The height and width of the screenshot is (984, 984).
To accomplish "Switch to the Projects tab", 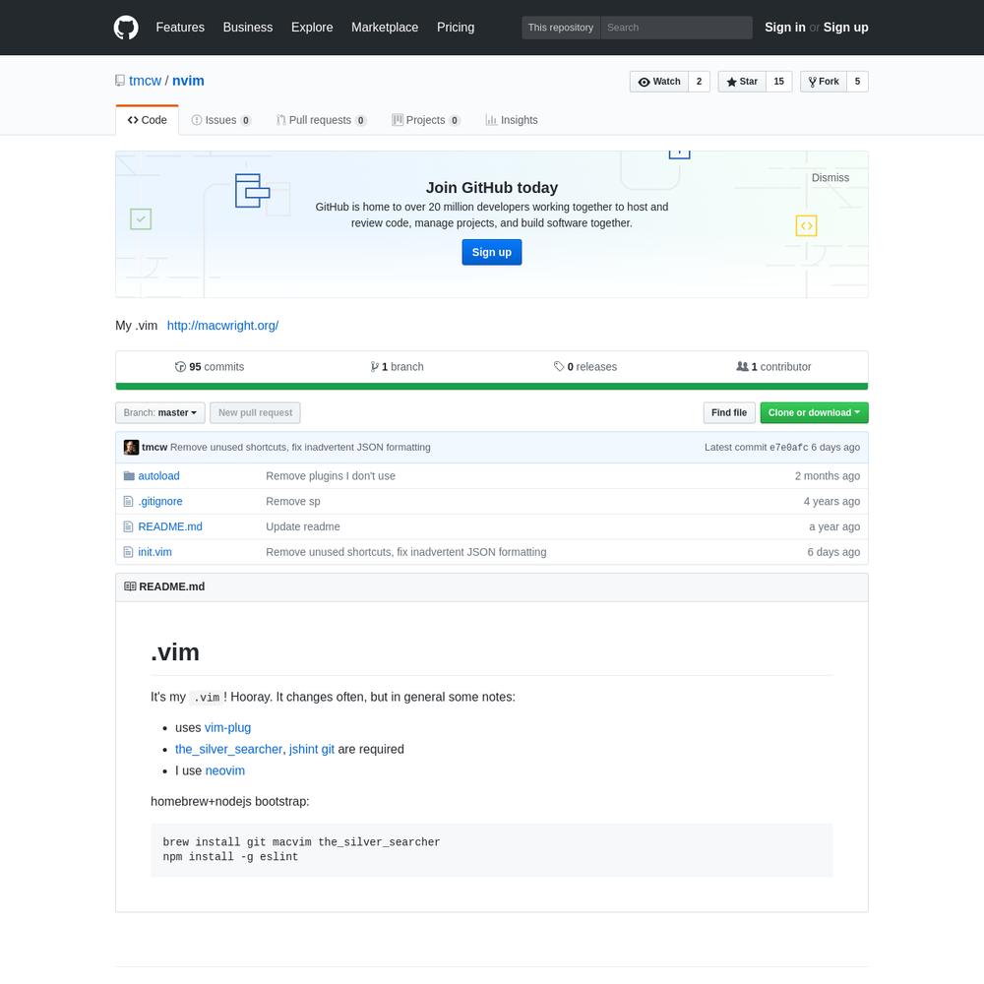I will (x=426, y=120).
